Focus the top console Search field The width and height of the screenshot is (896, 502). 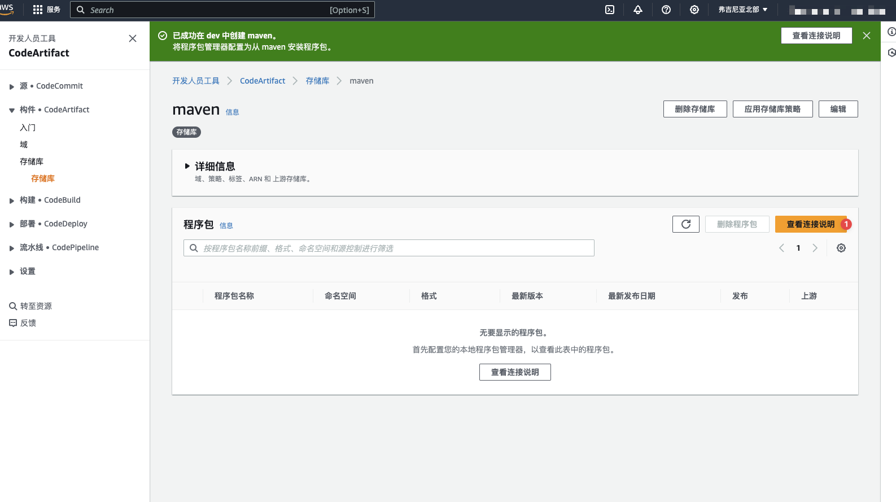coord(222,10)
